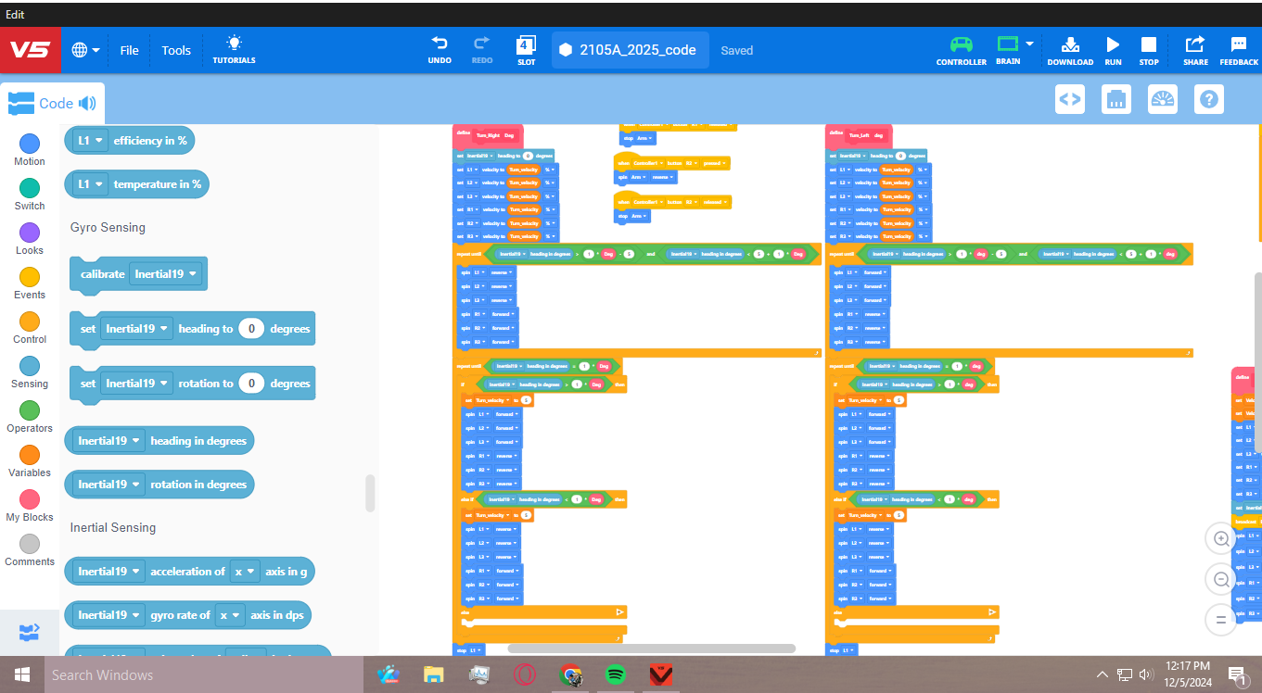Open the Controller configuration
Screen dimensions: 1262x693
tap(961, 50)
